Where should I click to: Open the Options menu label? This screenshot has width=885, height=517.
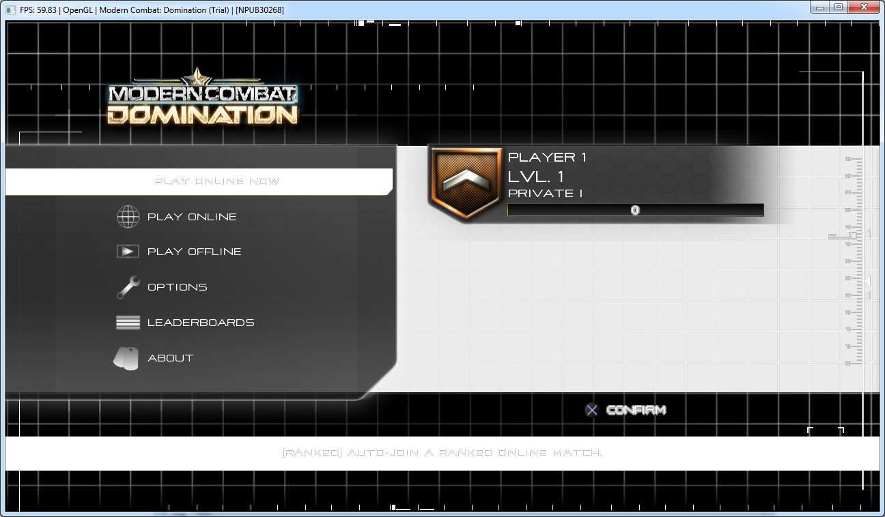coord(177,287)
